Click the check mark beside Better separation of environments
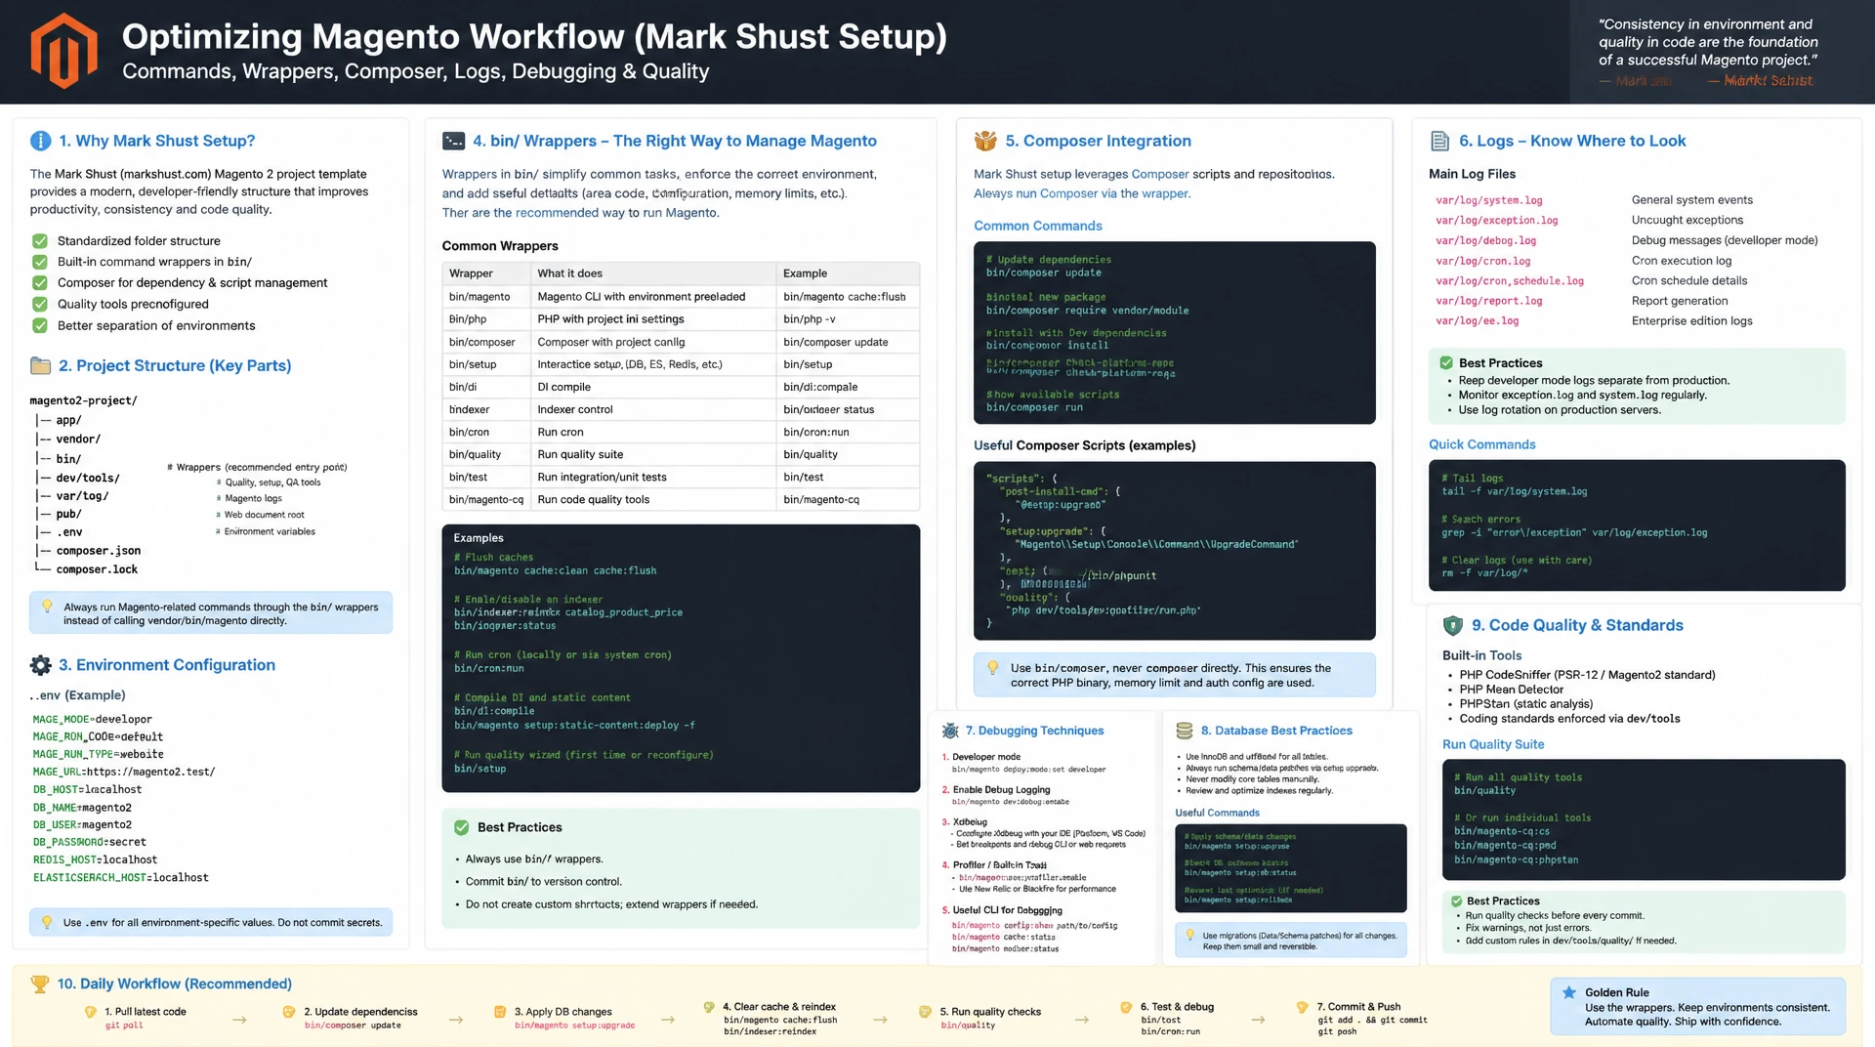This screenshot has height=1047, width=1875. click(x=40, y=326)
